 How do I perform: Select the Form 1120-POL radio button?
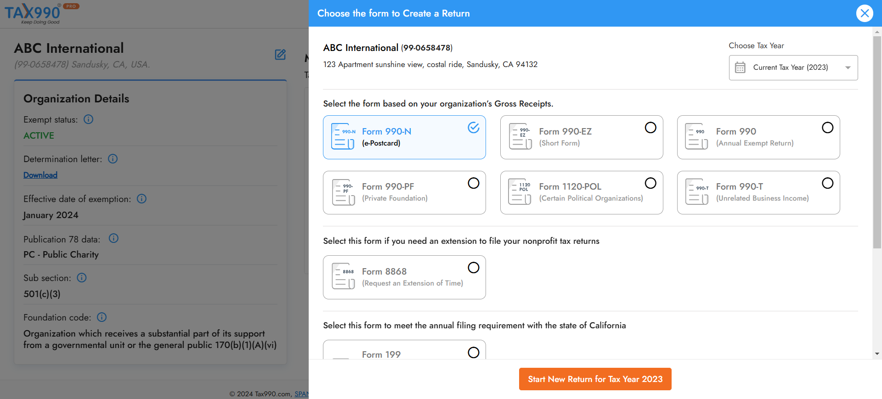(x=650, y=183)
